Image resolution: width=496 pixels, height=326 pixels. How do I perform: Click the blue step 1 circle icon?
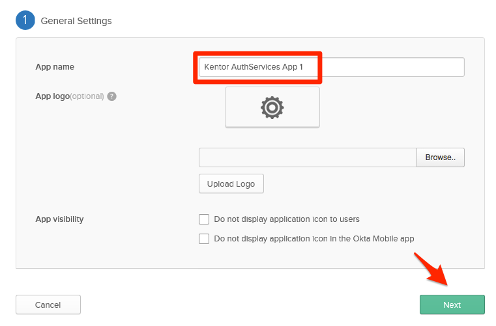[25, 20]
